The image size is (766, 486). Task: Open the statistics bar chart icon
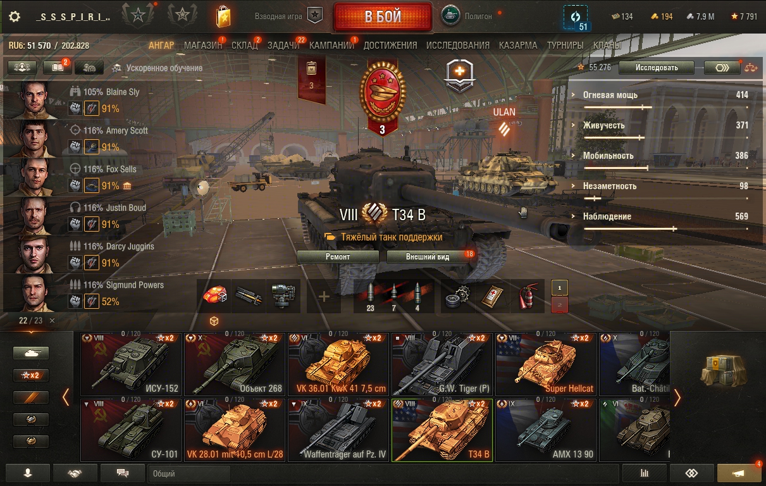[x=645, y=473]
